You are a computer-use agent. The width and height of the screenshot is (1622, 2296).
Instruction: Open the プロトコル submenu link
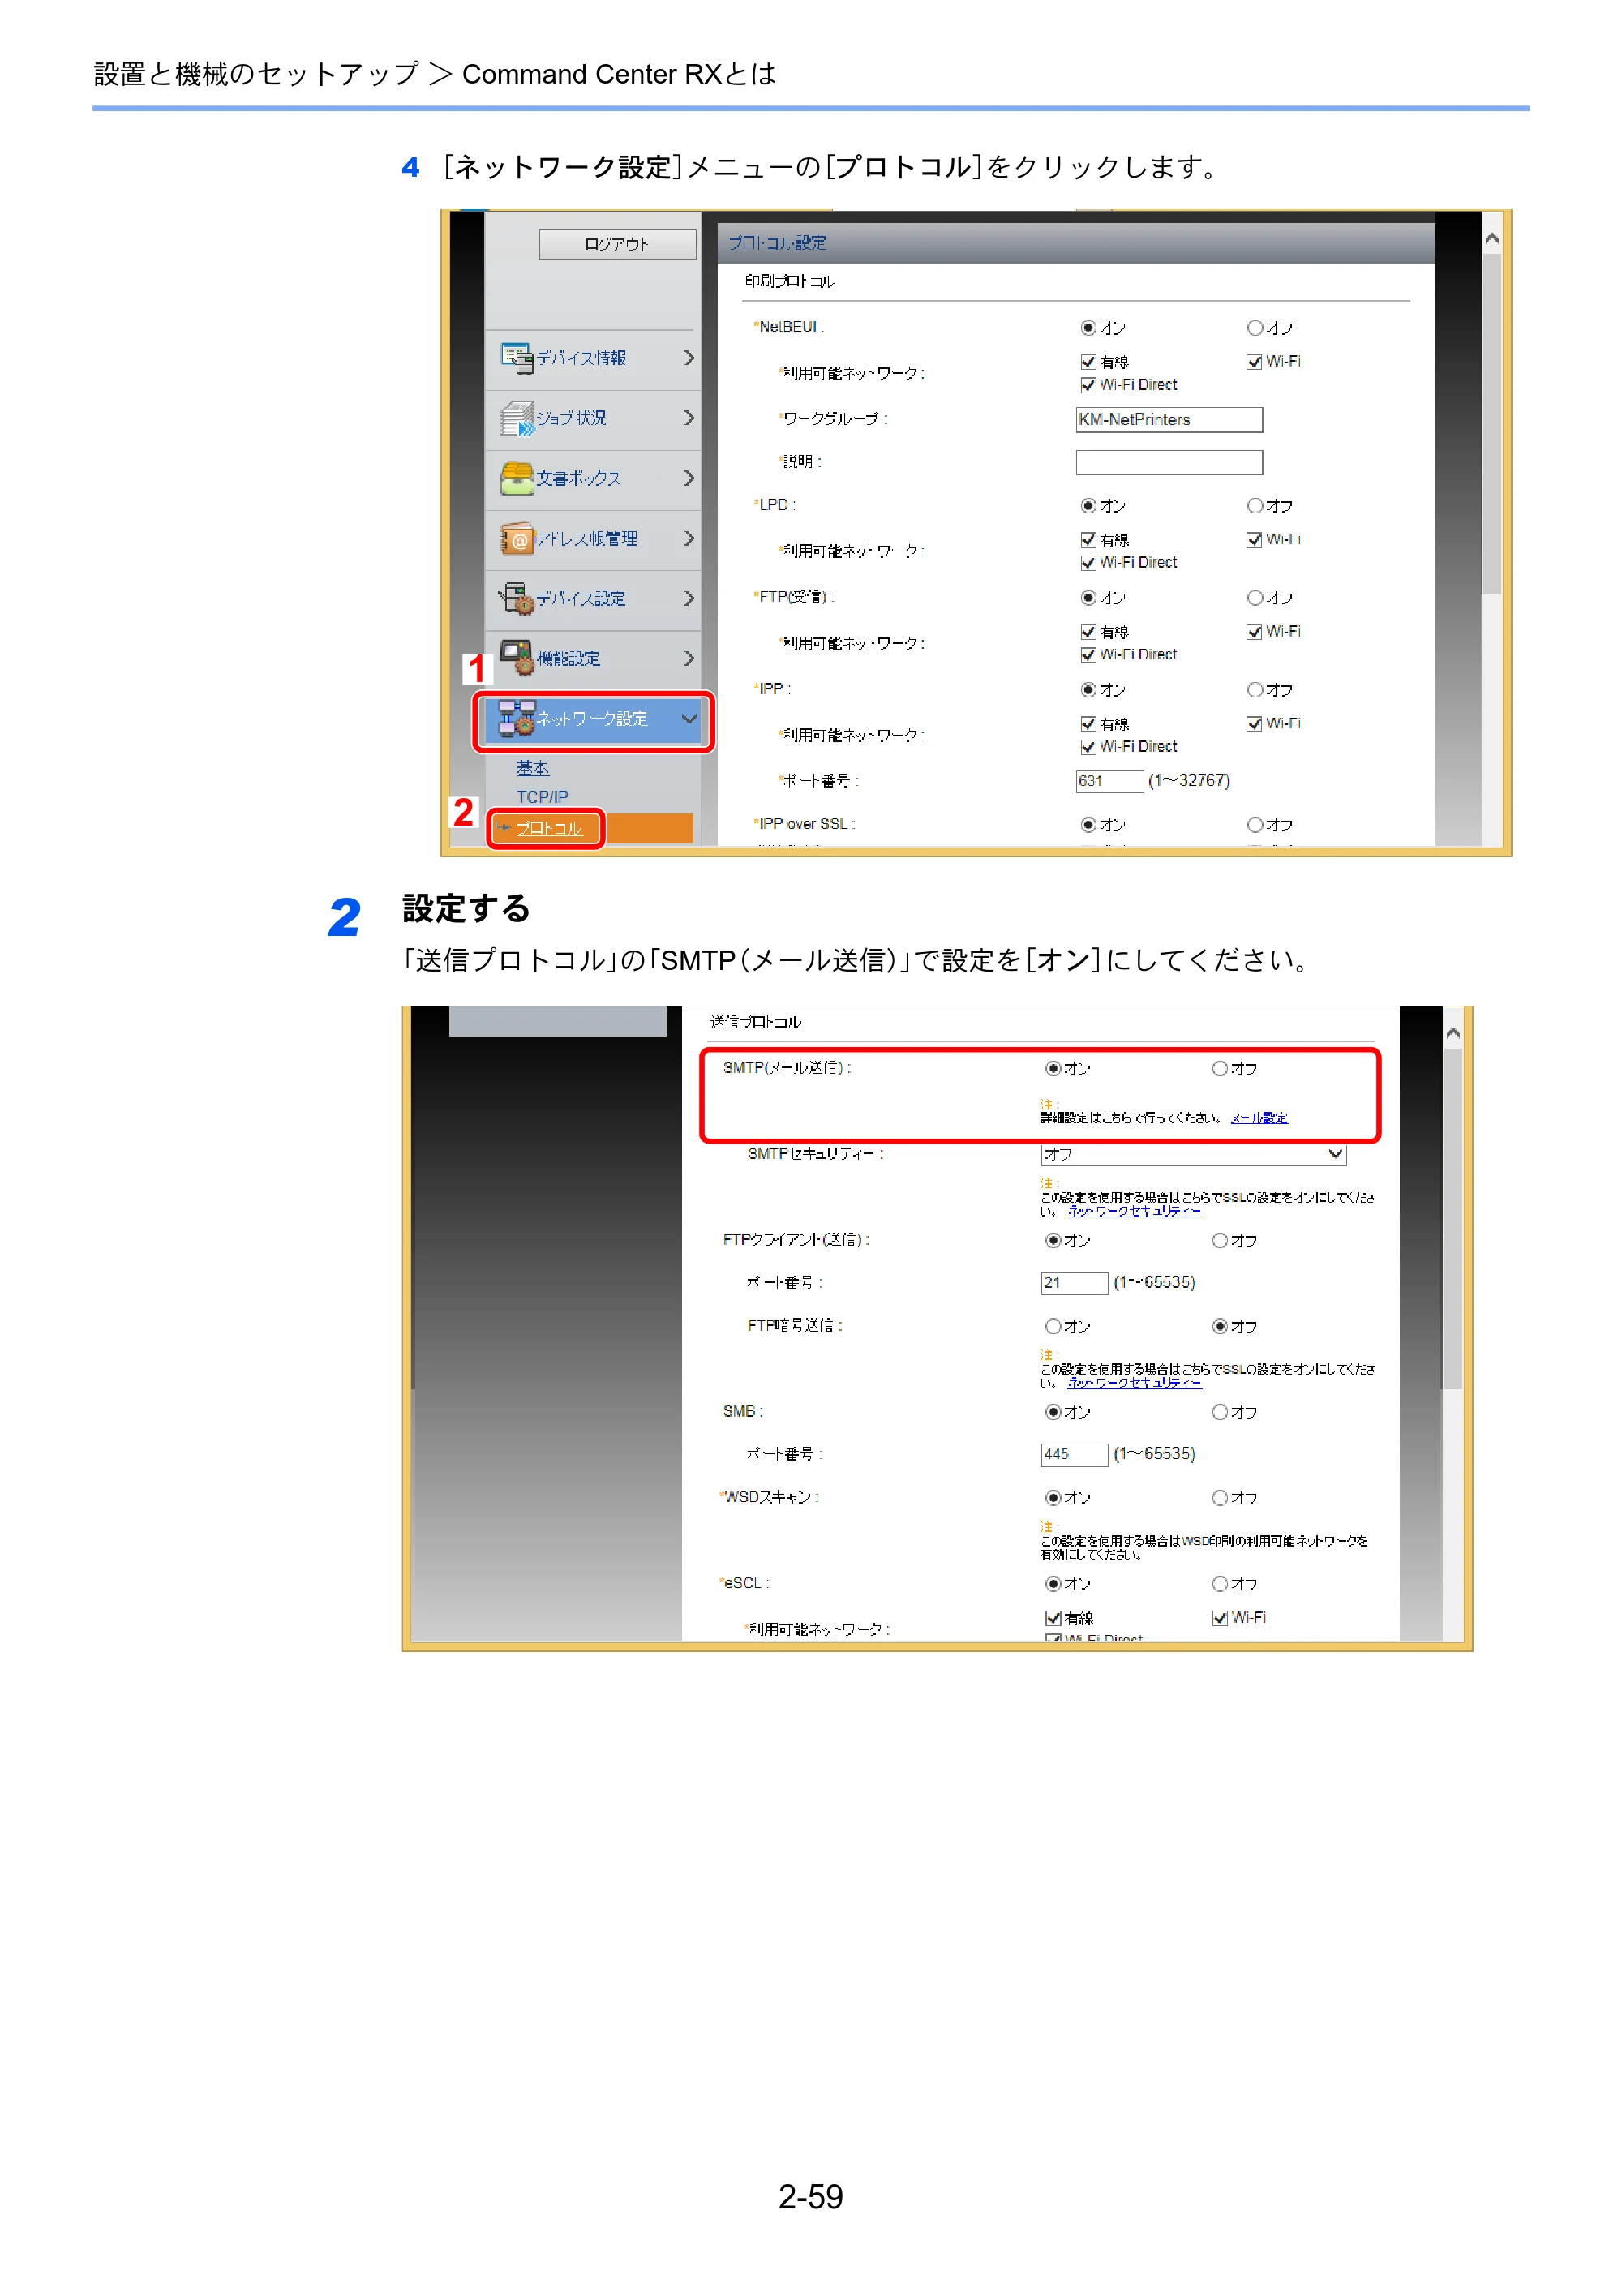548,828
